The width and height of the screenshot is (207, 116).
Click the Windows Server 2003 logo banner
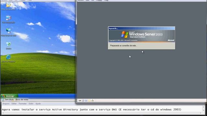[142, 36]
